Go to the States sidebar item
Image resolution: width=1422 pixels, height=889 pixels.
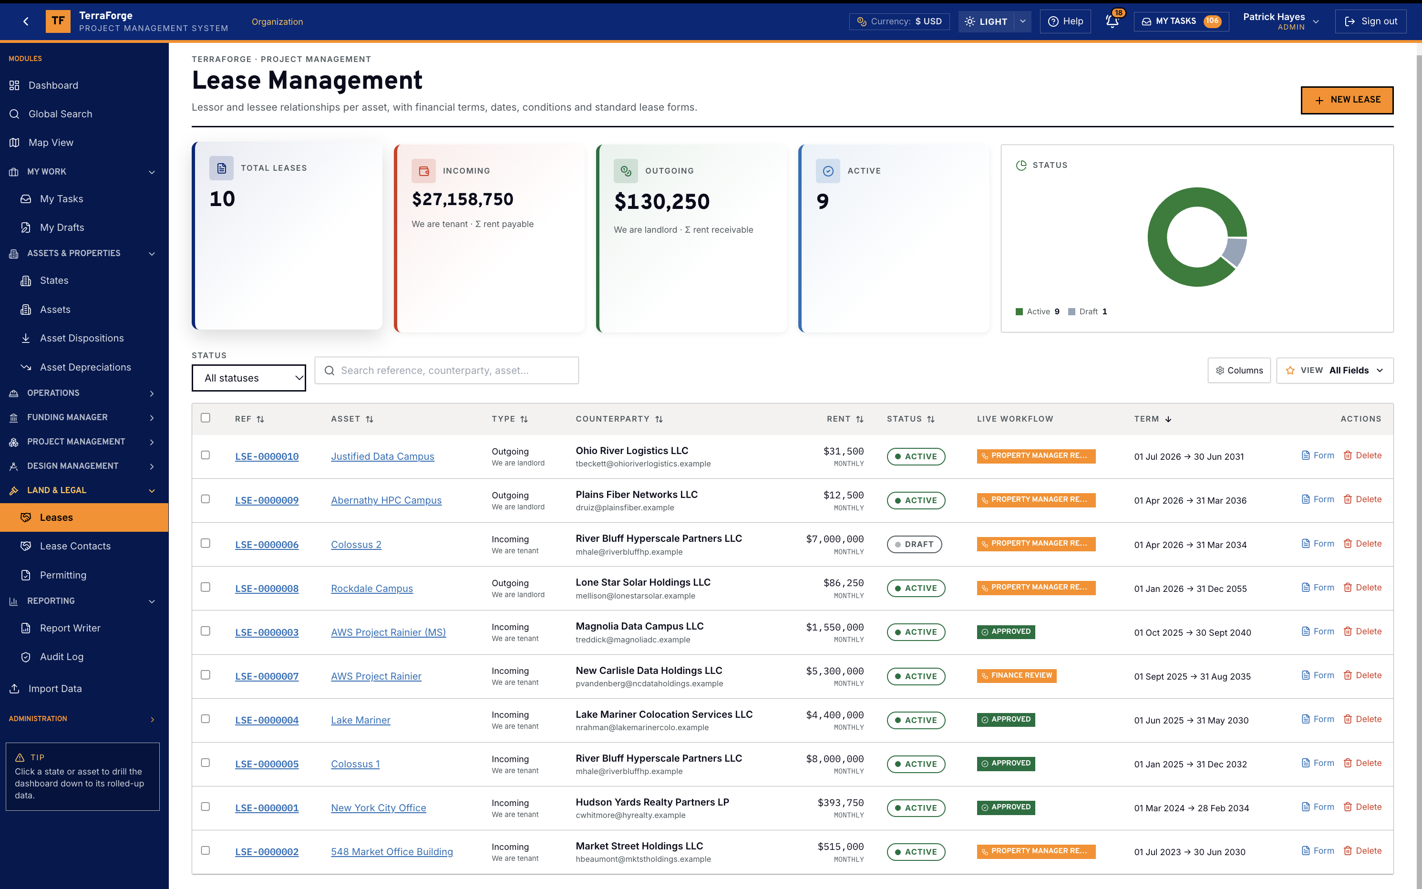84,280
